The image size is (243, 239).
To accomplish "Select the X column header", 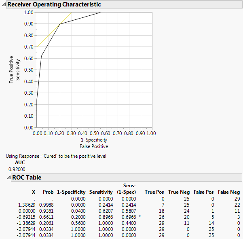I will tap(34, 192).
